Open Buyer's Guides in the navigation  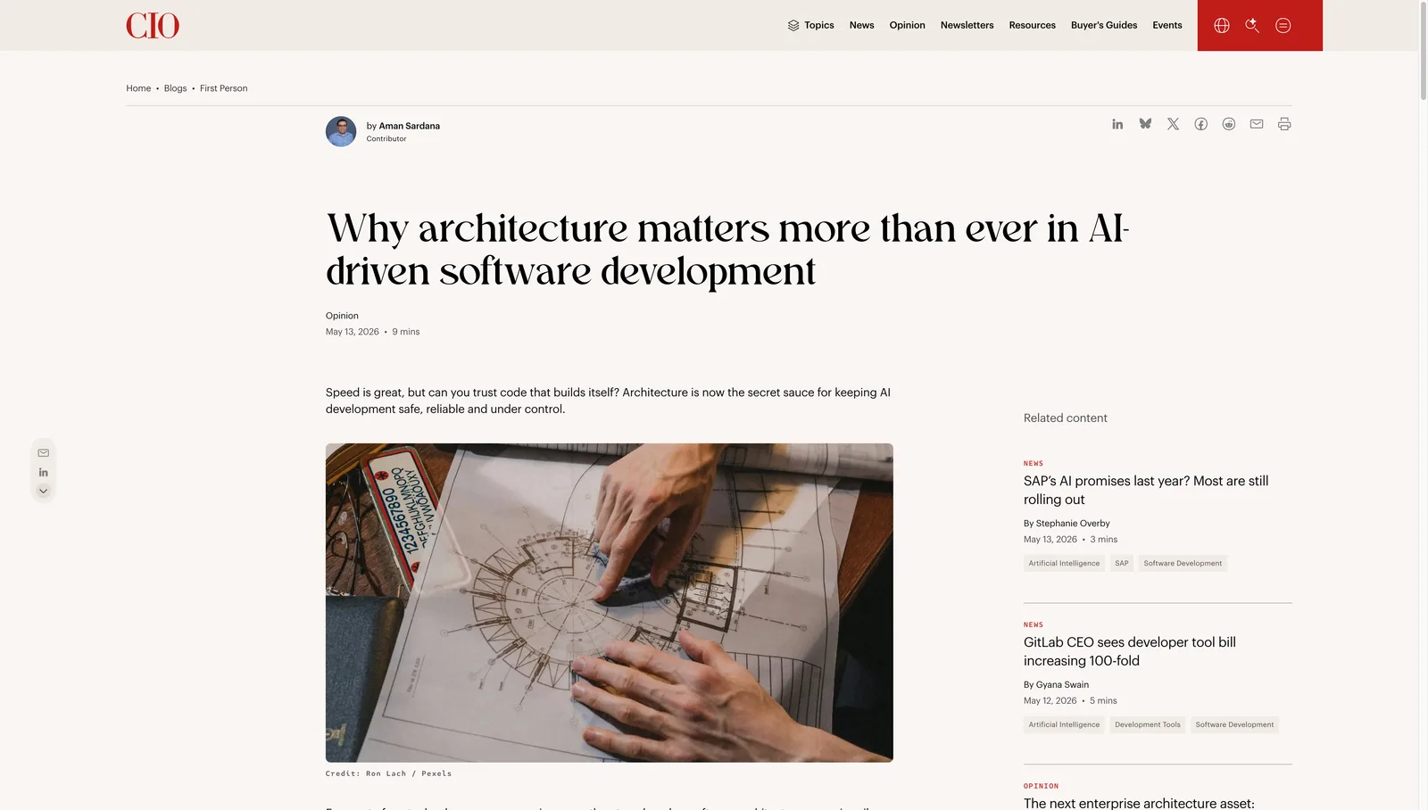(1104, 25)
